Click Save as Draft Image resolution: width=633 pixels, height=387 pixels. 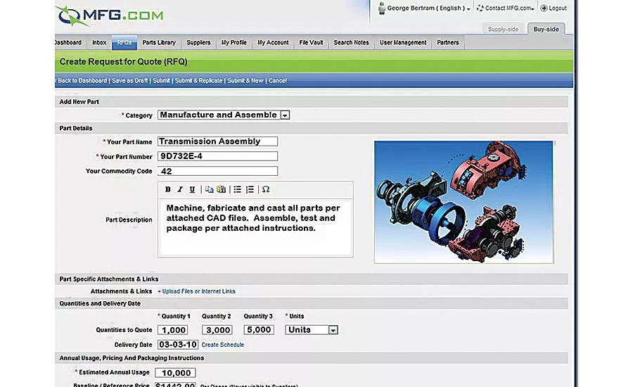(x=130, y=81)
